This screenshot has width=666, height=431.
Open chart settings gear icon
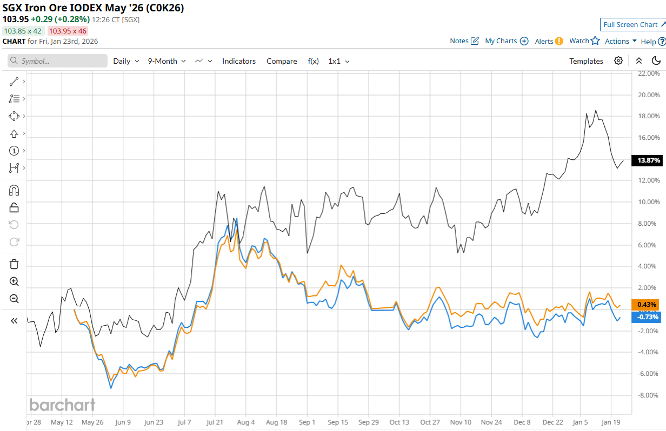click(x=618, y=61)
